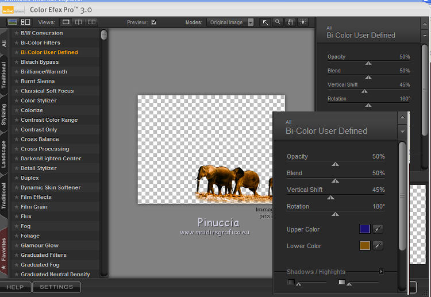Image resolution: width=431 pixels, height=297 pixels.
Task: Pick Upper Color with its eyedropper
Action: pyautogui.click(x=378, y=229)
